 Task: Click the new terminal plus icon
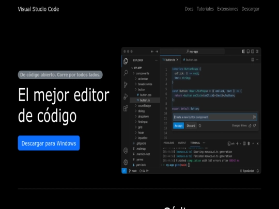tap(237, 143)
